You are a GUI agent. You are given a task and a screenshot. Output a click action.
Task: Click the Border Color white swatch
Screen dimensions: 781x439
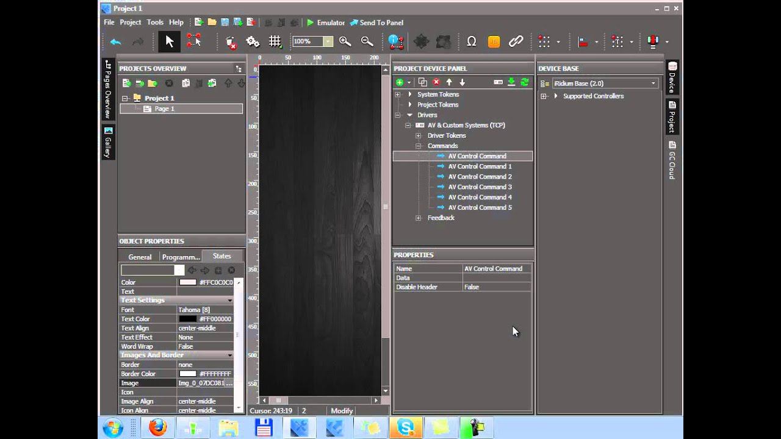tap(188, 374)
